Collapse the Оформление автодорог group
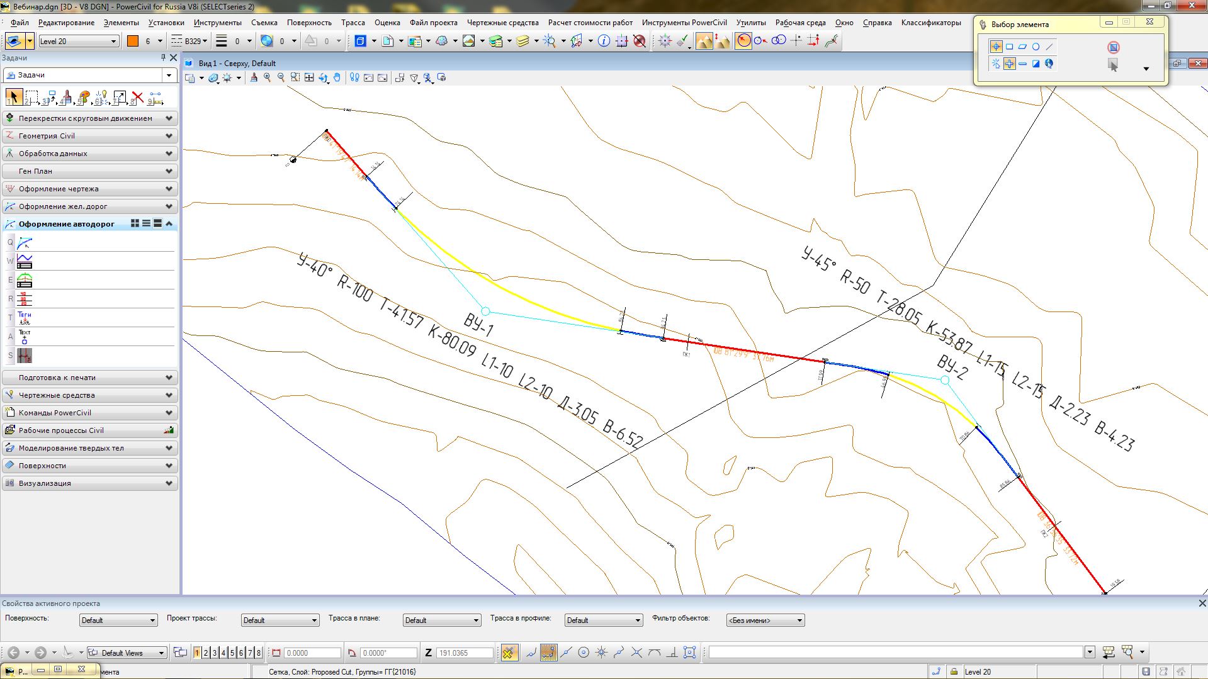 169,223
